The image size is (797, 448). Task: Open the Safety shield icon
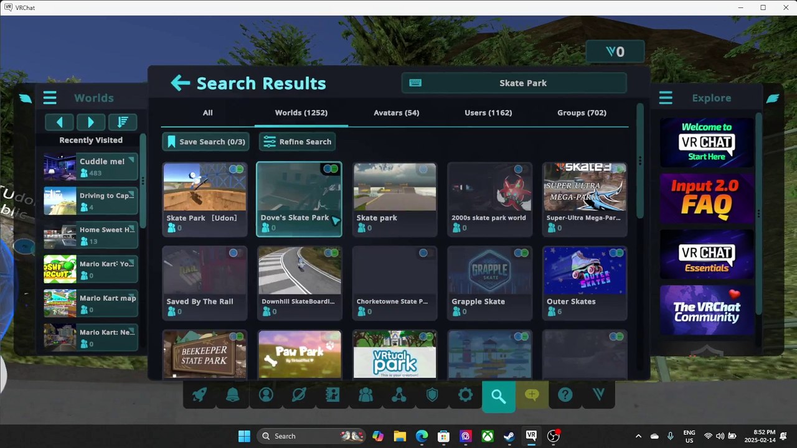click(x=432, y=395)
